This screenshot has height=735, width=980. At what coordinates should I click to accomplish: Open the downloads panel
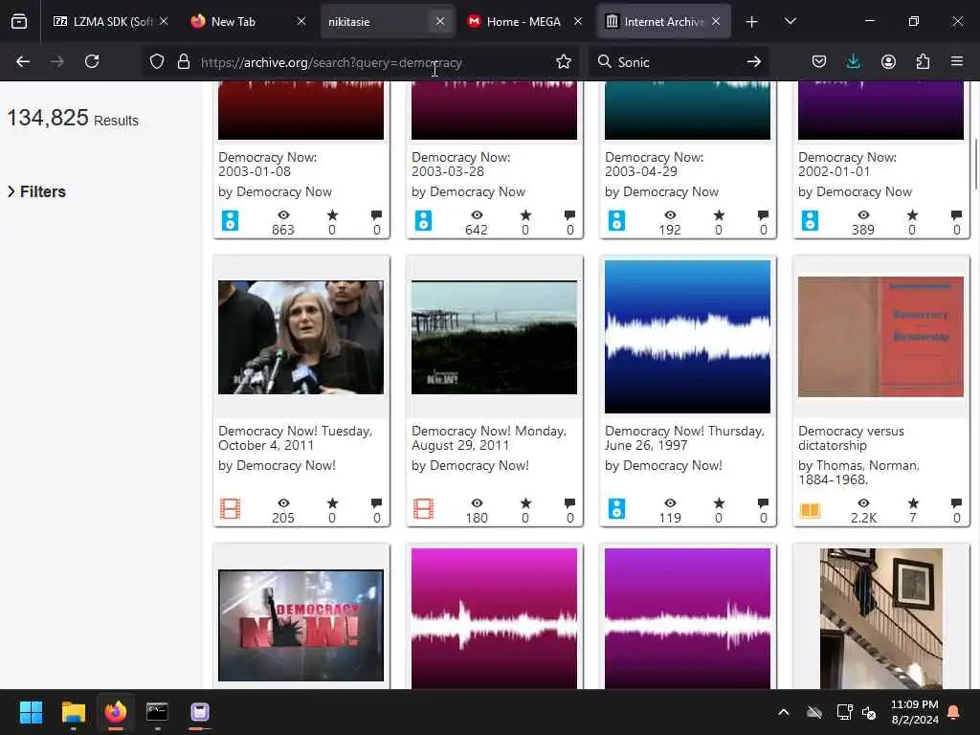point(853,62)
